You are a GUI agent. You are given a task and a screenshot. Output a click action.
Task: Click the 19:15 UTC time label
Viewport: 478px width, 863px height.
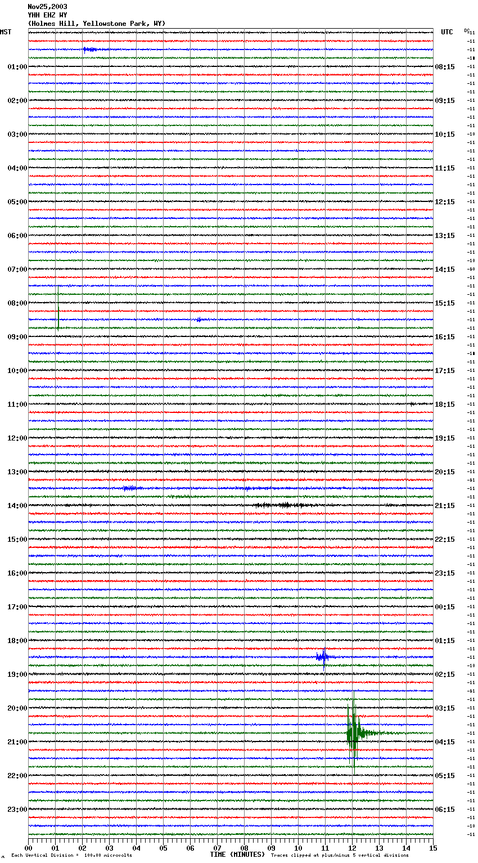[x=445, y=438]
